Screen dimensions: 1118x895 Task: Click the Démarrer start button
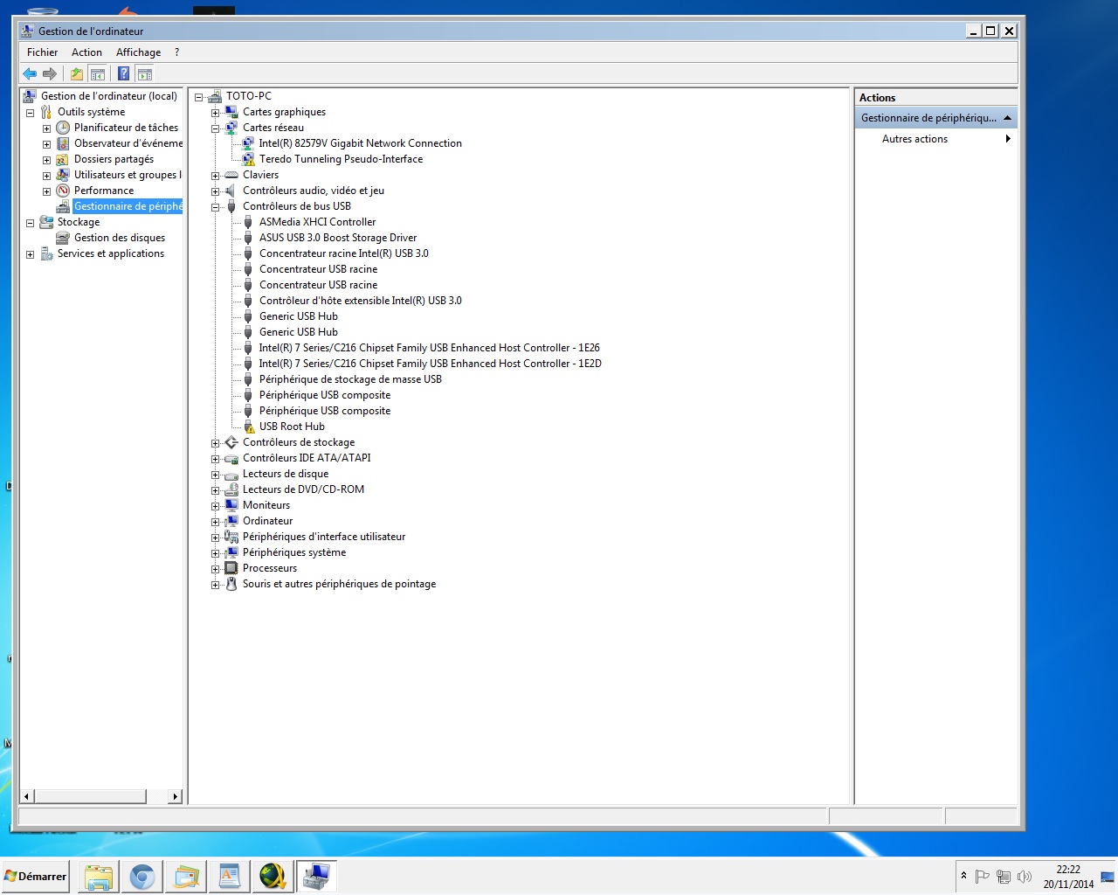click(36, 877)
